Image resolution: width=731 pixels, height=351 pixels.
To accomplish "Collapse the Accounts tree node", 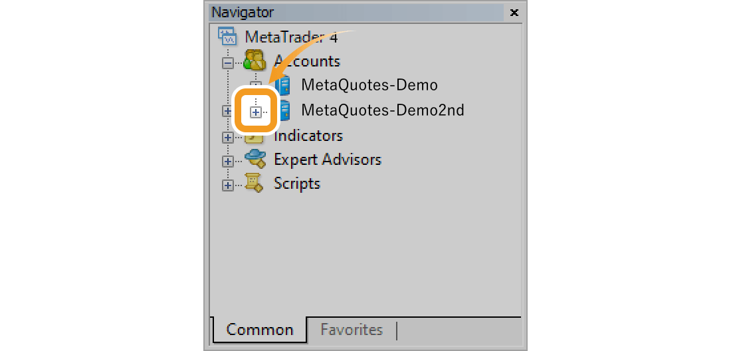I will tap(228, 62).
